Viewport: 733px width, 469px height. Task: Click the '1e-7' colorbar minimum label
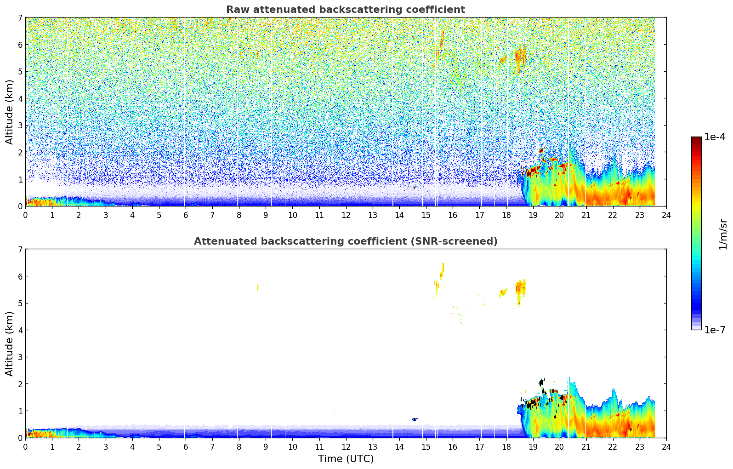[715, 330]
